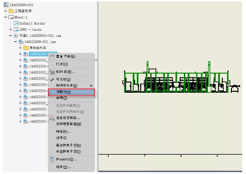Select the Sheet:1 tree label

pos(21,17)
